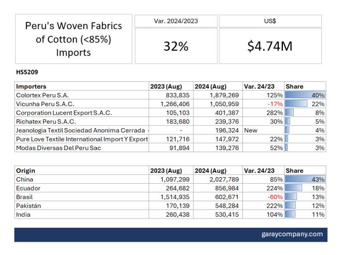Select Vicunha Peru S.A.C. row name

tap(45, 104)
